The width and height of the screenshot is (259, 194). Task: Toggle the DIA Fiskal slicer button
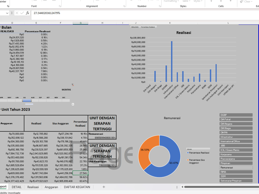coord(236,119)
